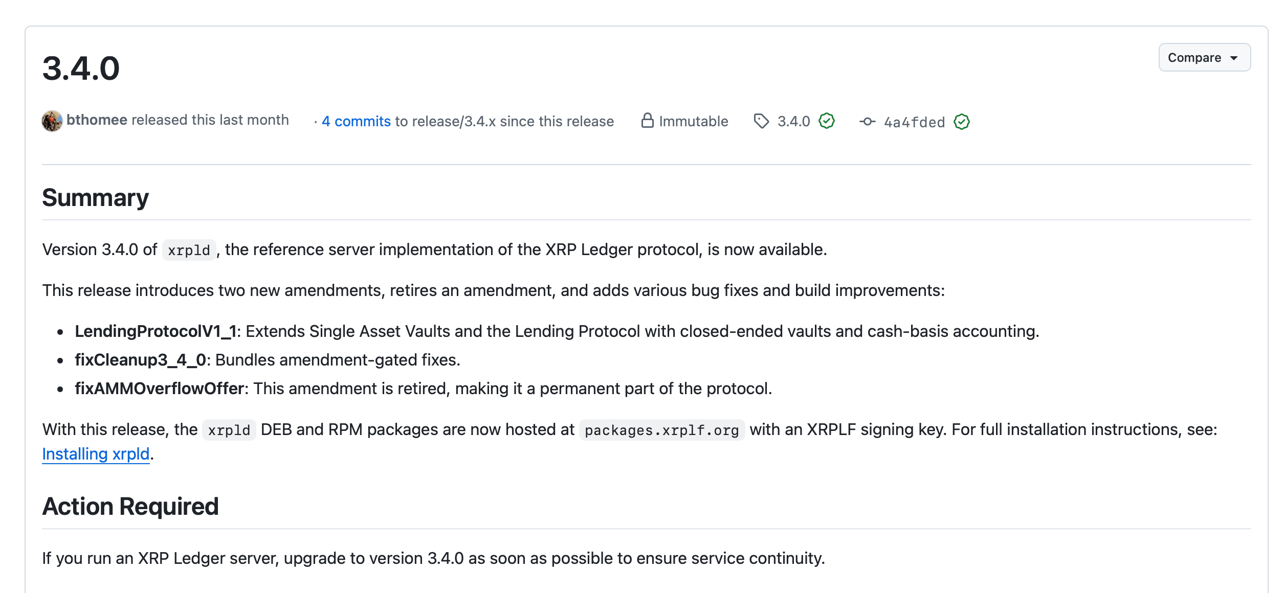
Task: Click the Immutable lock icon
Action: [x=647, y=121]
